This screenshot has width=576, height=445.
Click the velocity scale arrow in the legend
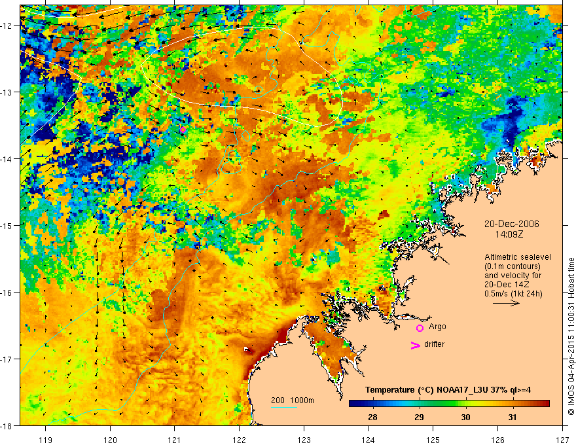[x=506, y=303]
